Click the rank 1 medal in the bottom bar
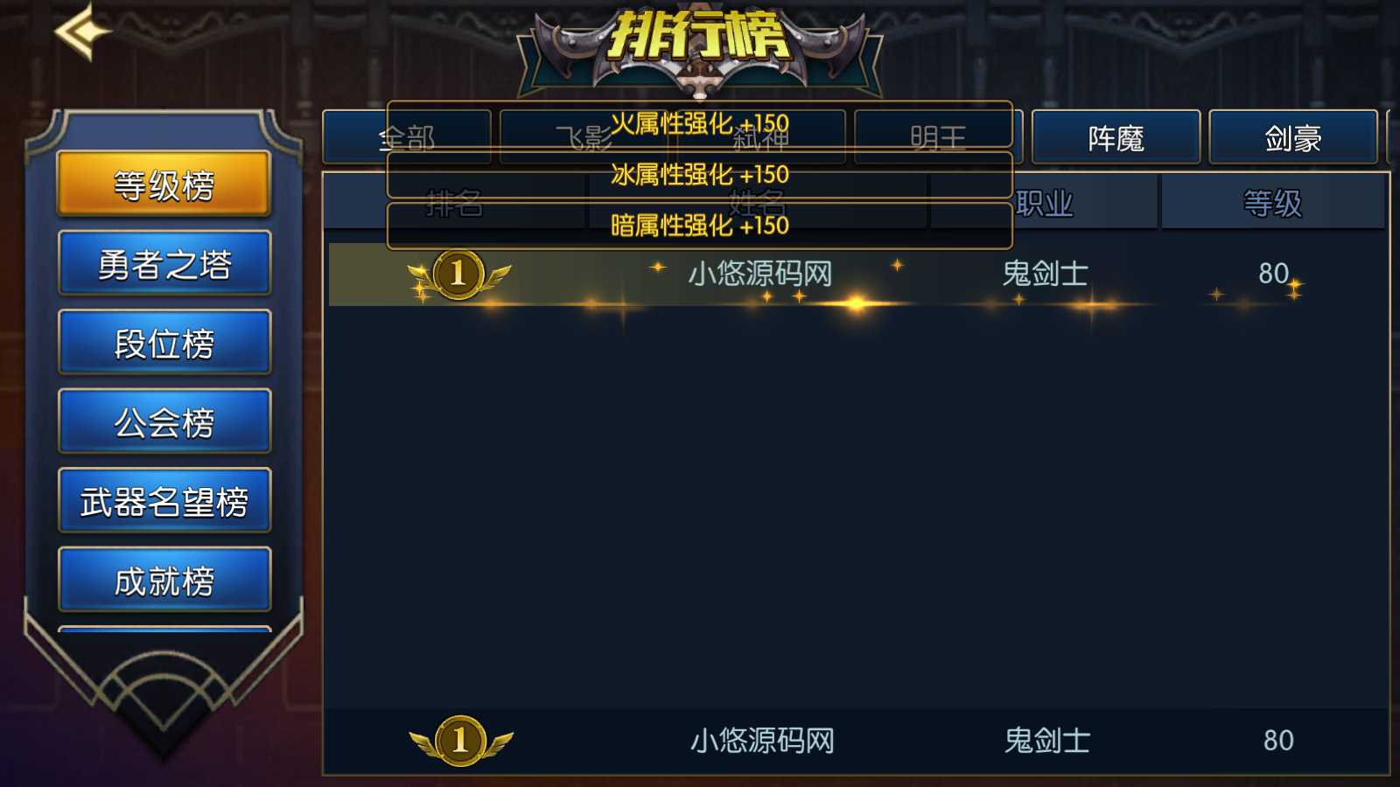The image size is (1400, 787). [461, 741]
